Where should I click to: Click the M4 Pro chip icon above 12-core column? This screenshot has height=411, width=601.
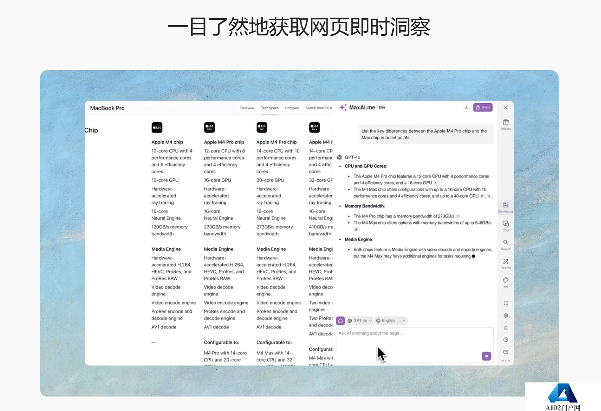209,128
